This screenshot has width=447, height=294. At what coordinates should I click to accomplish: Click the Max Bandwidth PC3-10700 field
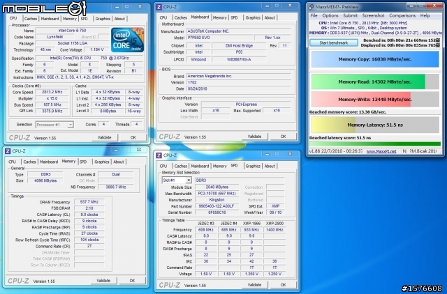tap(217, 194)
